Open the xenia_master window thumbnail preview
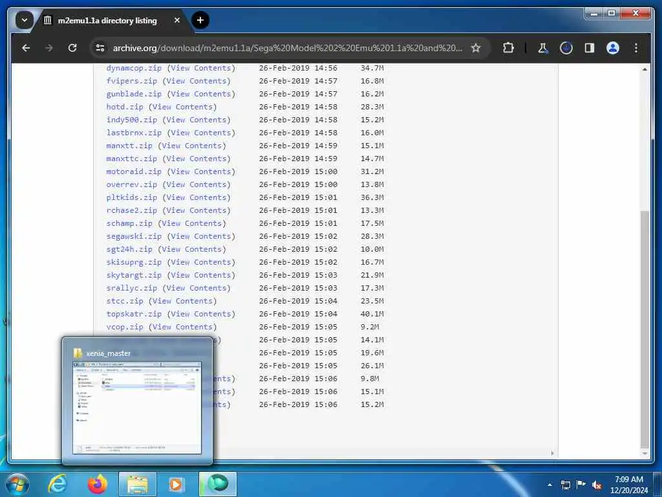The image size is (662, 497). pos(137,401)
